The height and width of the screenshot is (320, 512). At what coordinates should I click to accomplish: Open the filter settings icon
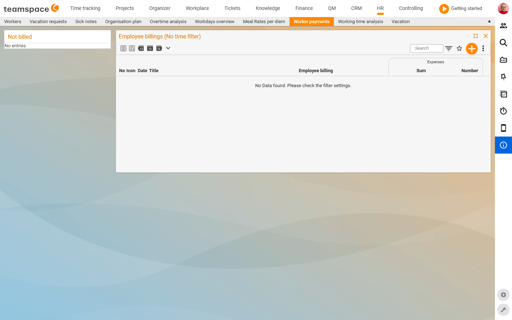click(449, 48)
